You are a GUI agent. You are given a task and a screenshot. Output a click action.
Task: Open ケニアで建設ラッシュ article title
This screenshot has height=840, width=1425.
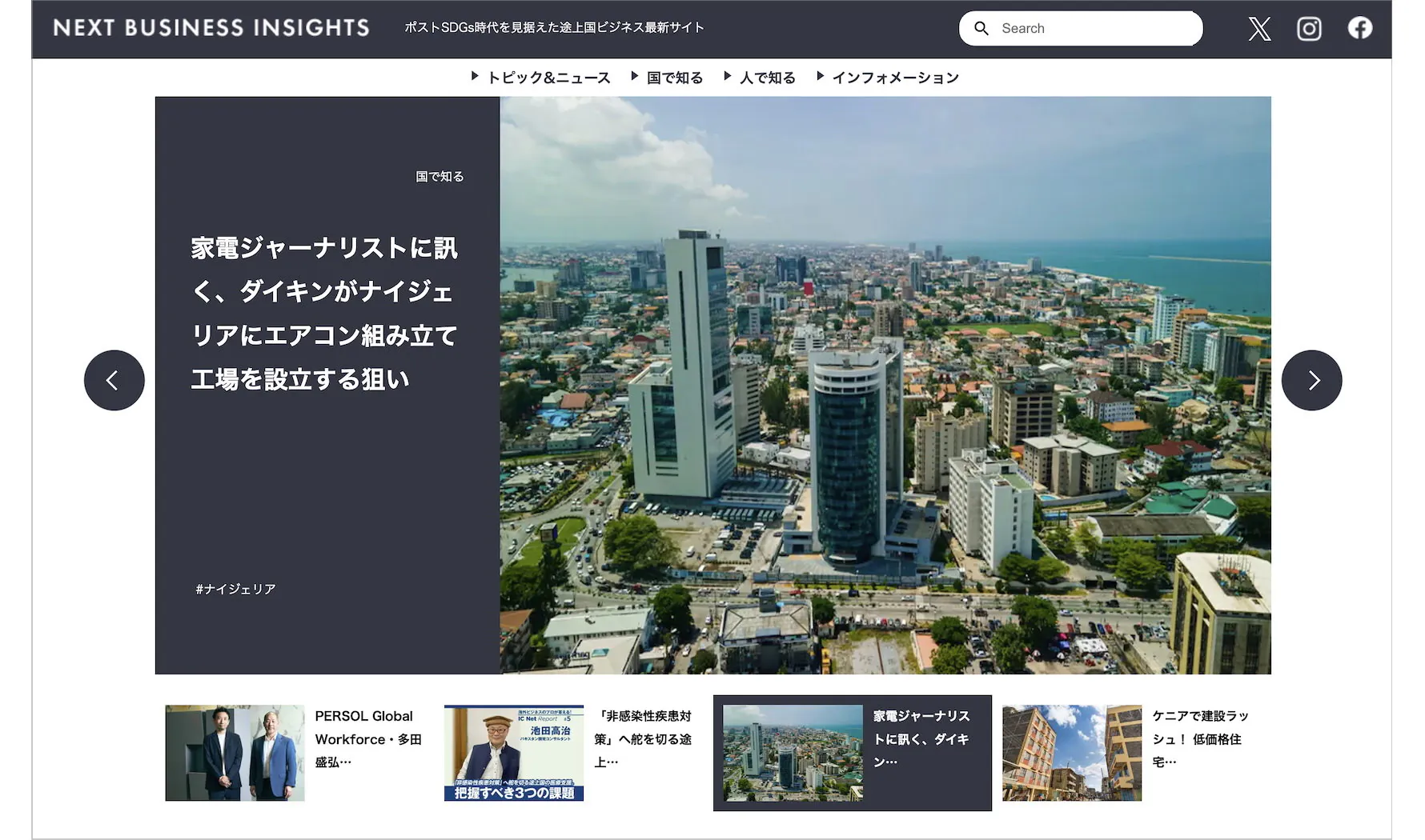[1200, 739]
